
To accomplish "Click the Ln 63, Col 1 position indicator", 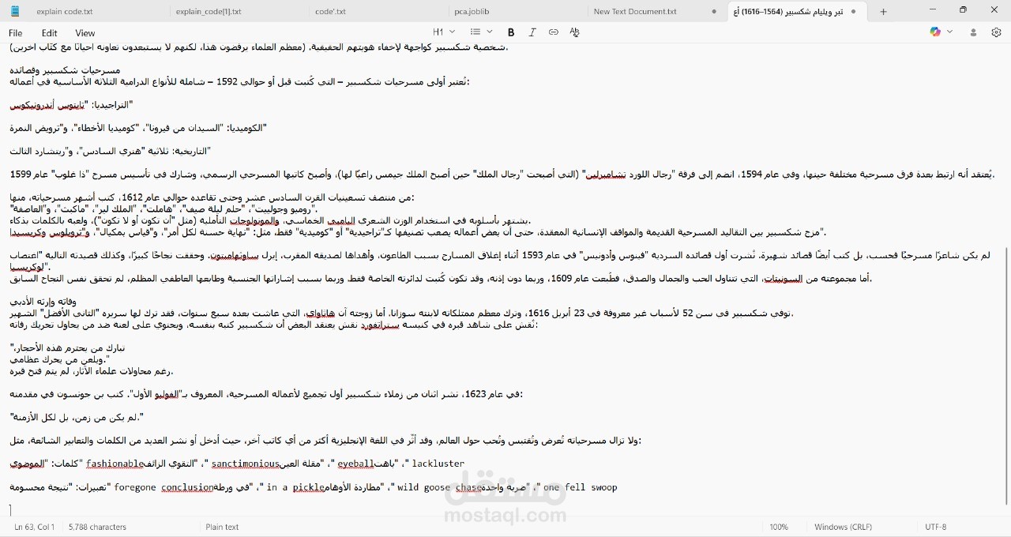I will point(34,527).
